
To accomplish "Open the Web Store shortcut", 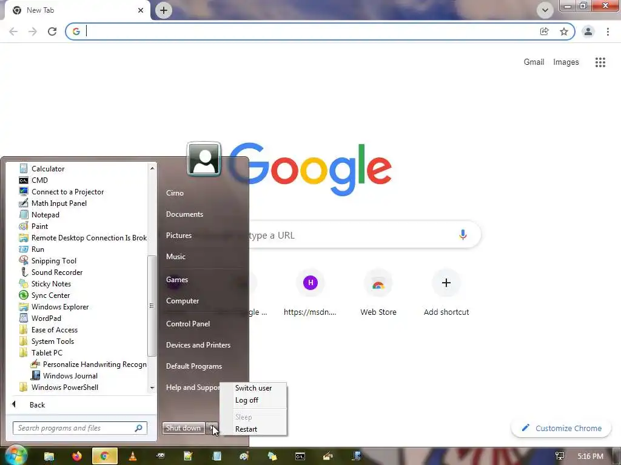I will [x=378, y=294].
